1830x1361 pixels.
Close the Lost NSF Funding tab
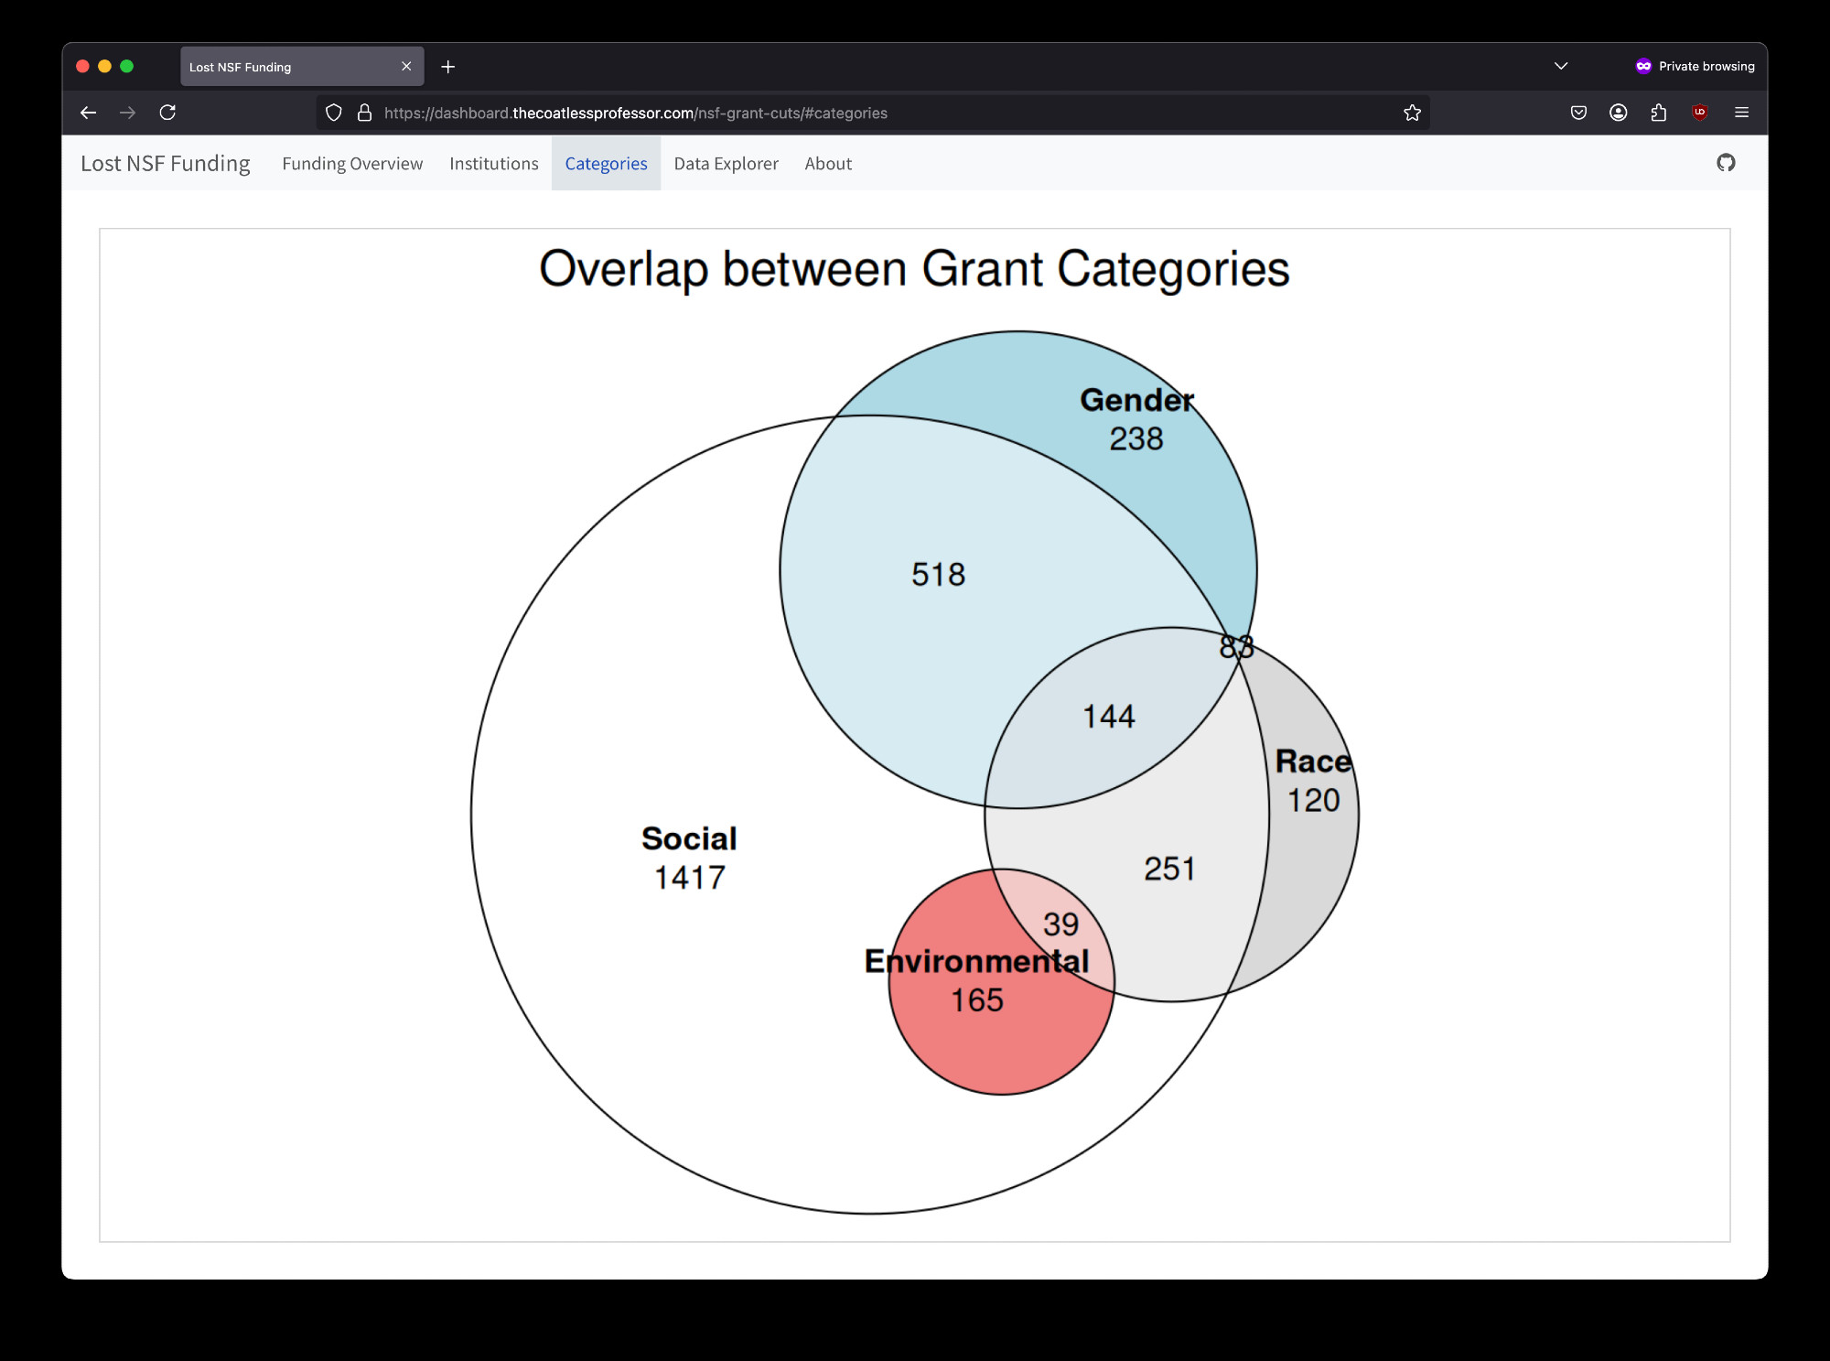(x=406, y=66)
